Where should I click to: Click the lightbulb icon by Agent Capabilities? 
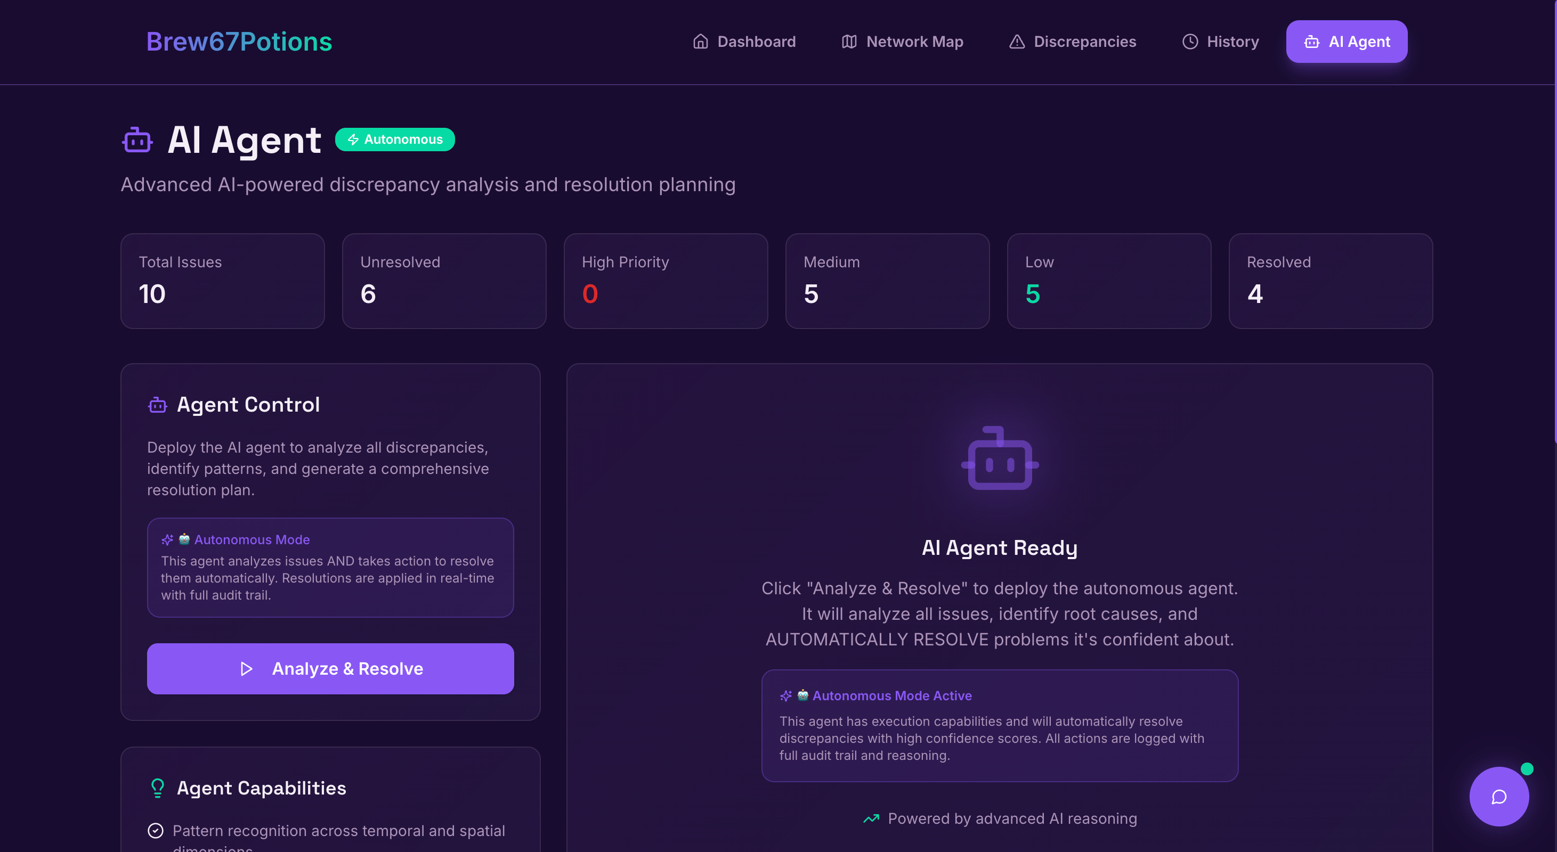(x=157, y=788)
